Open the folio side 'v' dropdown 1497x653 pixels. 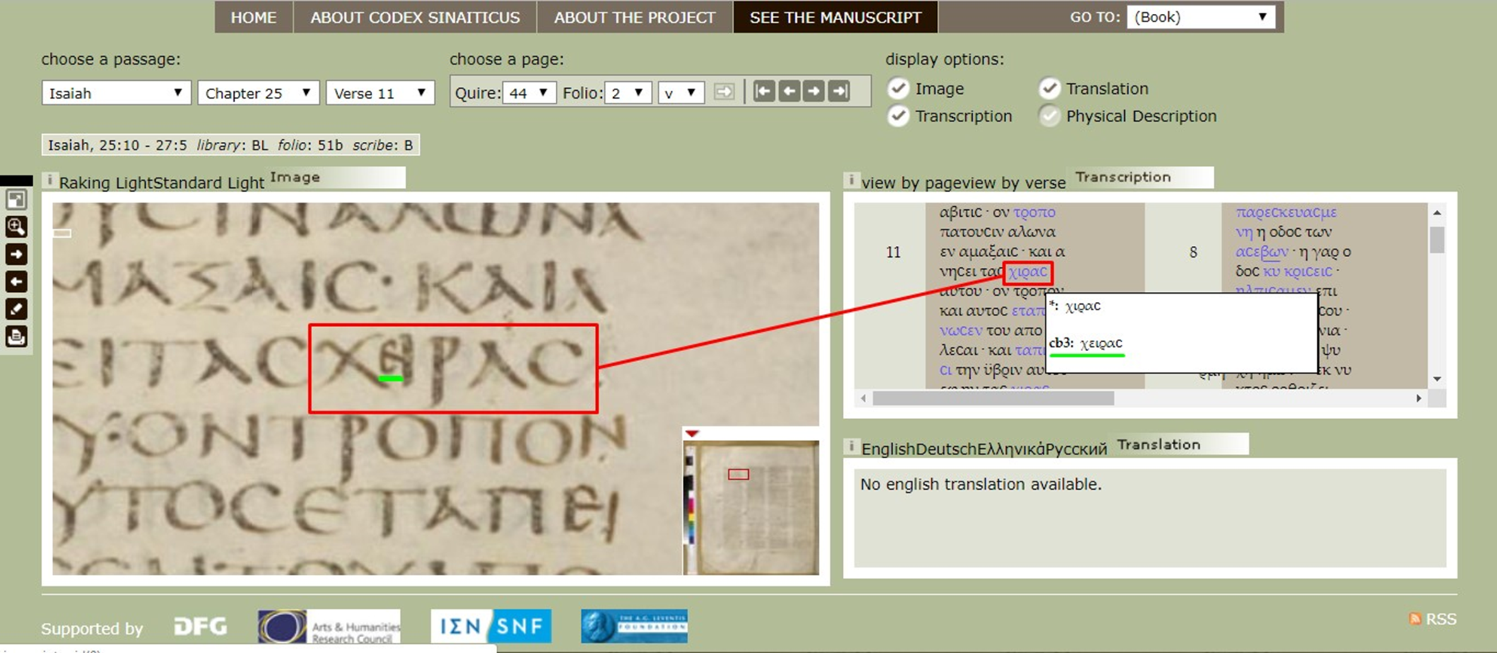click(x=681, y=93)
